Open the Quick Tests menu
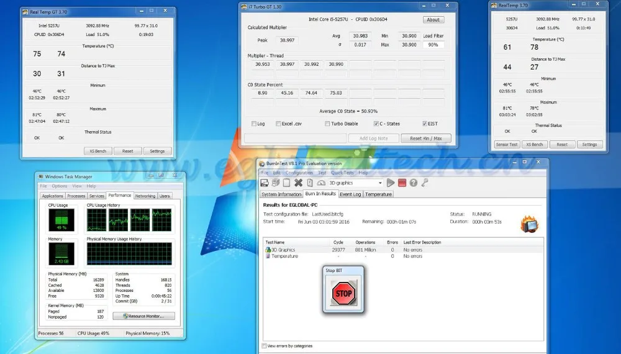 point(342,173)
